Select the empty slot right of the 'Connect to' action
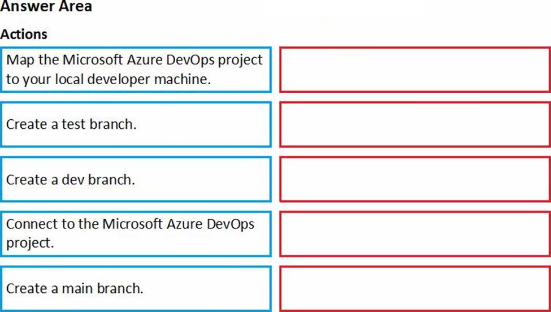Viewport: 551px width, 312px height. click(x=415, y=233)
